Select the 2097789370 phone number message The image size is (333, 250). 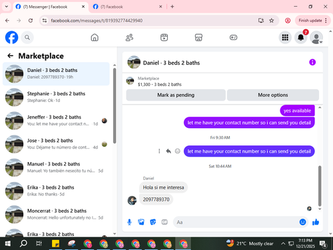156,199
